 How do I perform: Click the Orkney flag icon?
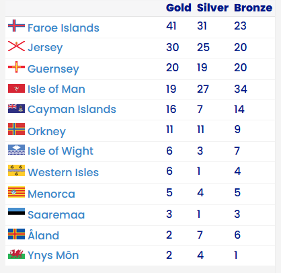(x=16, y=129)
